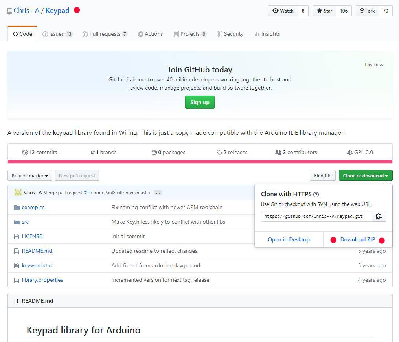Click the 'Initial commit' message
Viewport: 399px width, 342px height.
(x=128, y=237)
